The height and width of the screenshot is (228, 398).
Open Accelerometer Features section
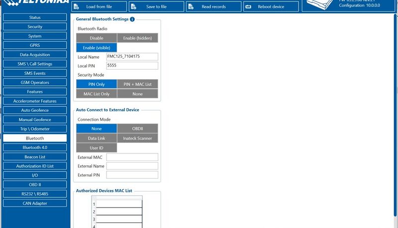point(35,101)
